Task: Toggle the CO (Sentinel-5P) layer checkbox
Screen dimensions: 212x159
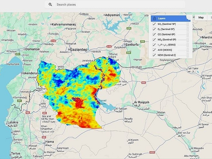Action: (154, 34)
